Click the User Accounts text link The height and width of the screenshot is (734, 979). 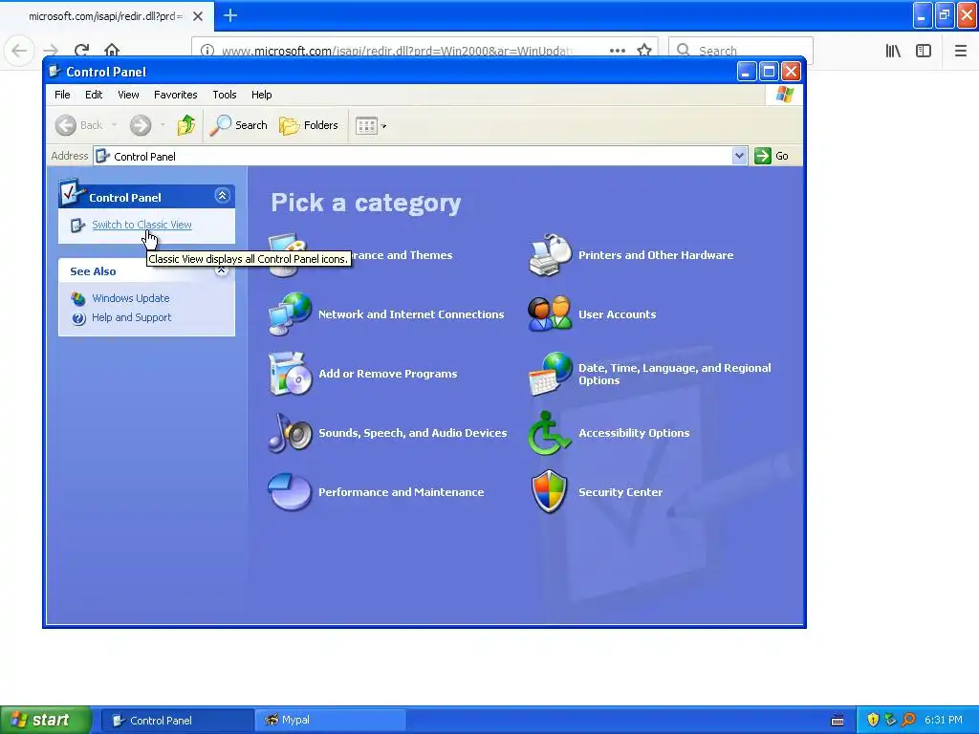[617, 314]
